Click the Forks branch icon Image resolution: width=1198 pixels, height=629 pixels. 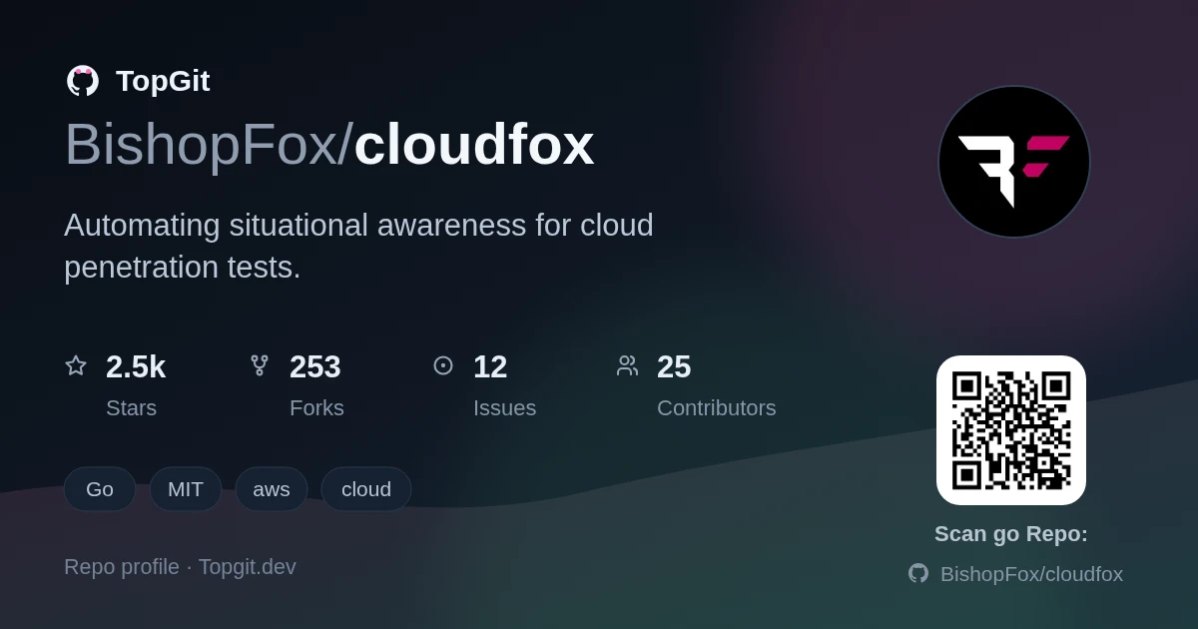point(260,365)
